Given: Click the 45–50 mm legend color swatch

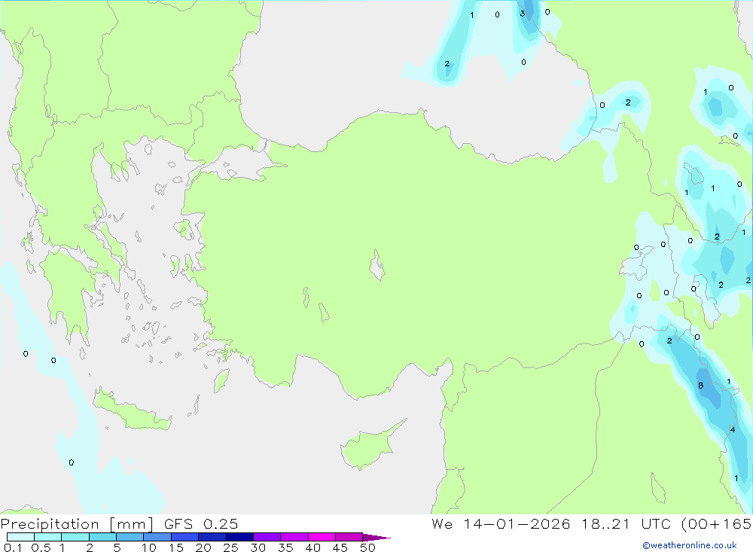Looking at the screenshot, I should tap(349, 537).
